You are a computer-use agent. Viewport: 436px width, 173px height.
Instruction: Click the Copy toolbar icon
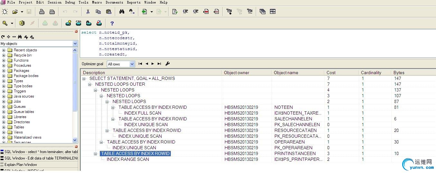(x=98, y=12)
